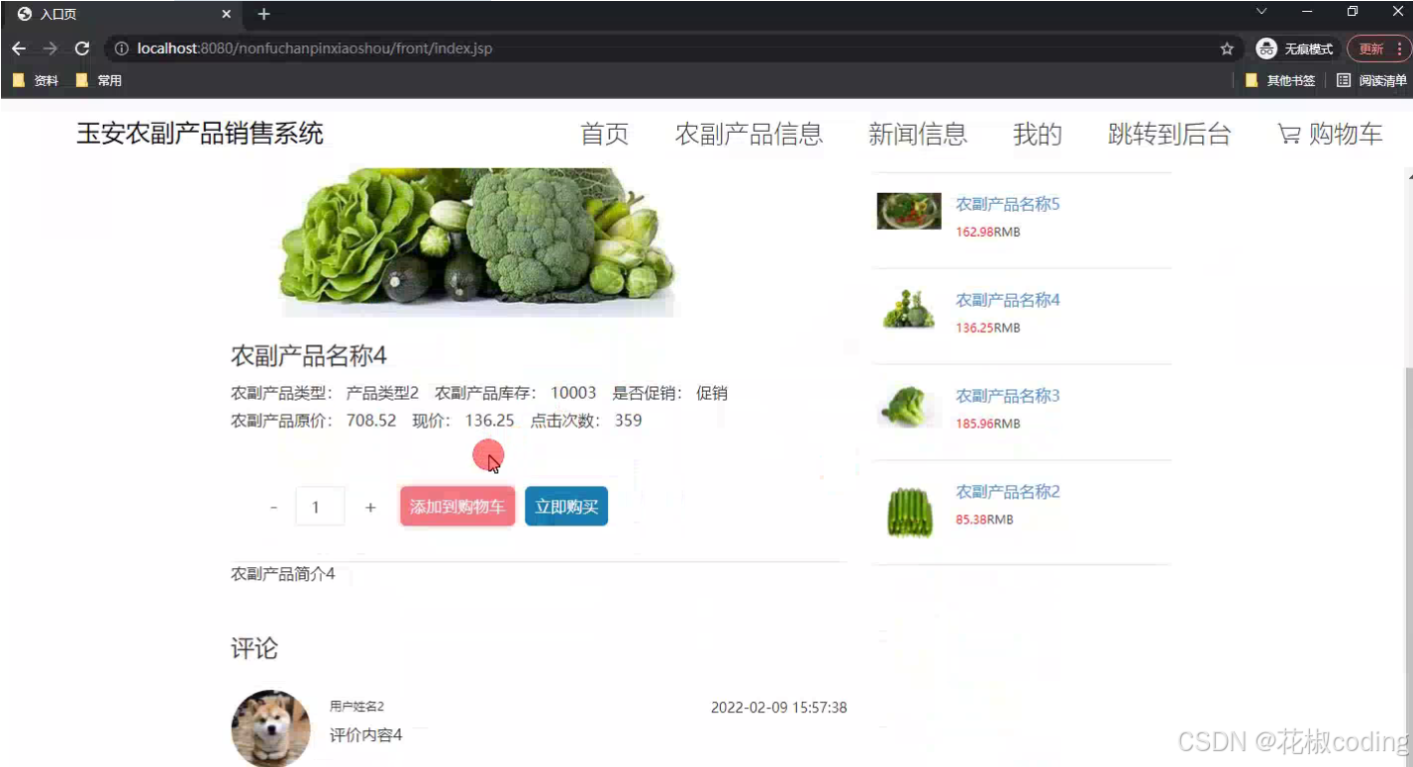Click the 185.96RMB price

987,424
